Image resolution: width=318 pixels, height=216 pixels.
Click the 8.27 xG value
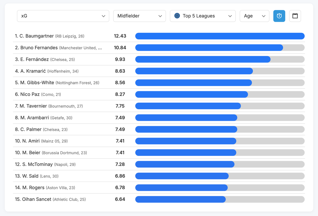click(x=120, y=94)
